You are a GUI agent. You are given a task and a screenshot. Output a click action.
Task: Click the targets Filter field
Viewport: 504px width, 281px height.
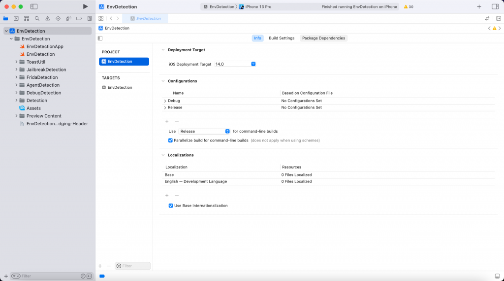coord(133,266)
